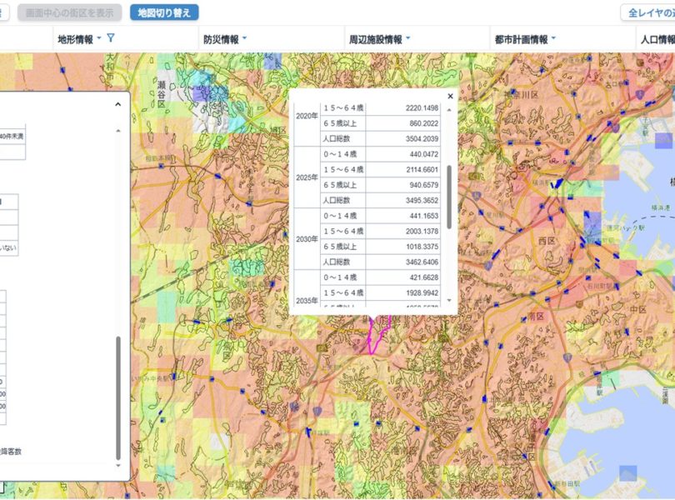Click the popup scrollbar down arrow

tap(450, 300)
